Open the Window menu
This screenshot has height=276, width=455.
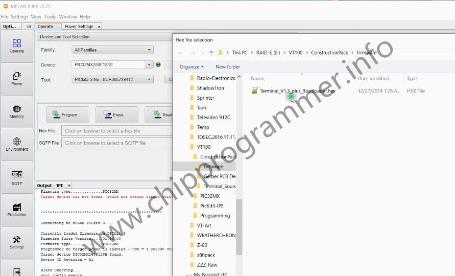pyautogui.click(x=68, y=16)
